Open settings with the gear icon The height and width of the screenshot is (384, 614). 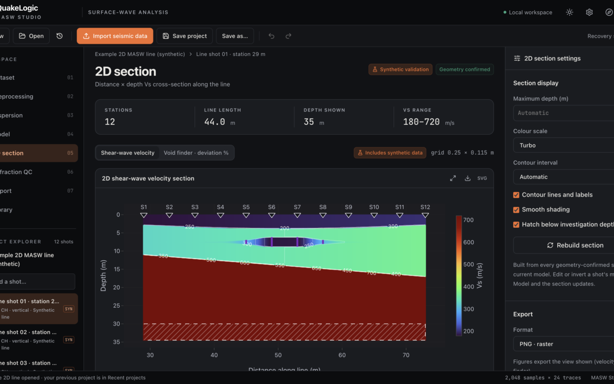589,12
